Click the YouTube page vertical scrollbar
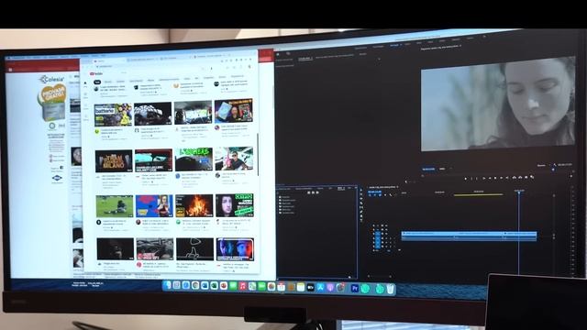The width and height of the screenshot is (587, 330). click(258, 154)
